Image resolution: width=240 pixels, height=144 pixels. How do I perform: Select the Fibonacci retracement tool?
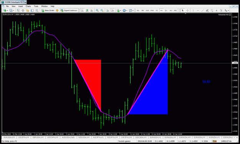(212, 10)
